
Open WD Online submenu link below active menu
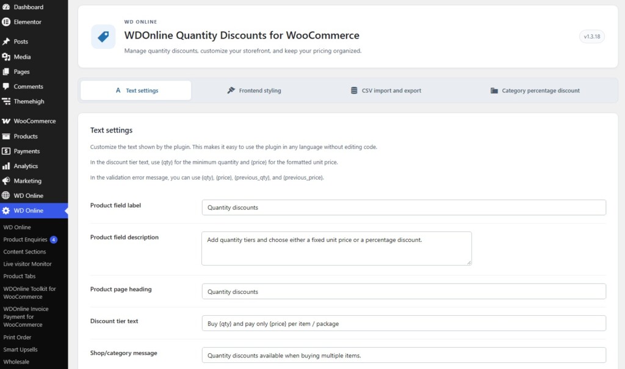(17, 227)
